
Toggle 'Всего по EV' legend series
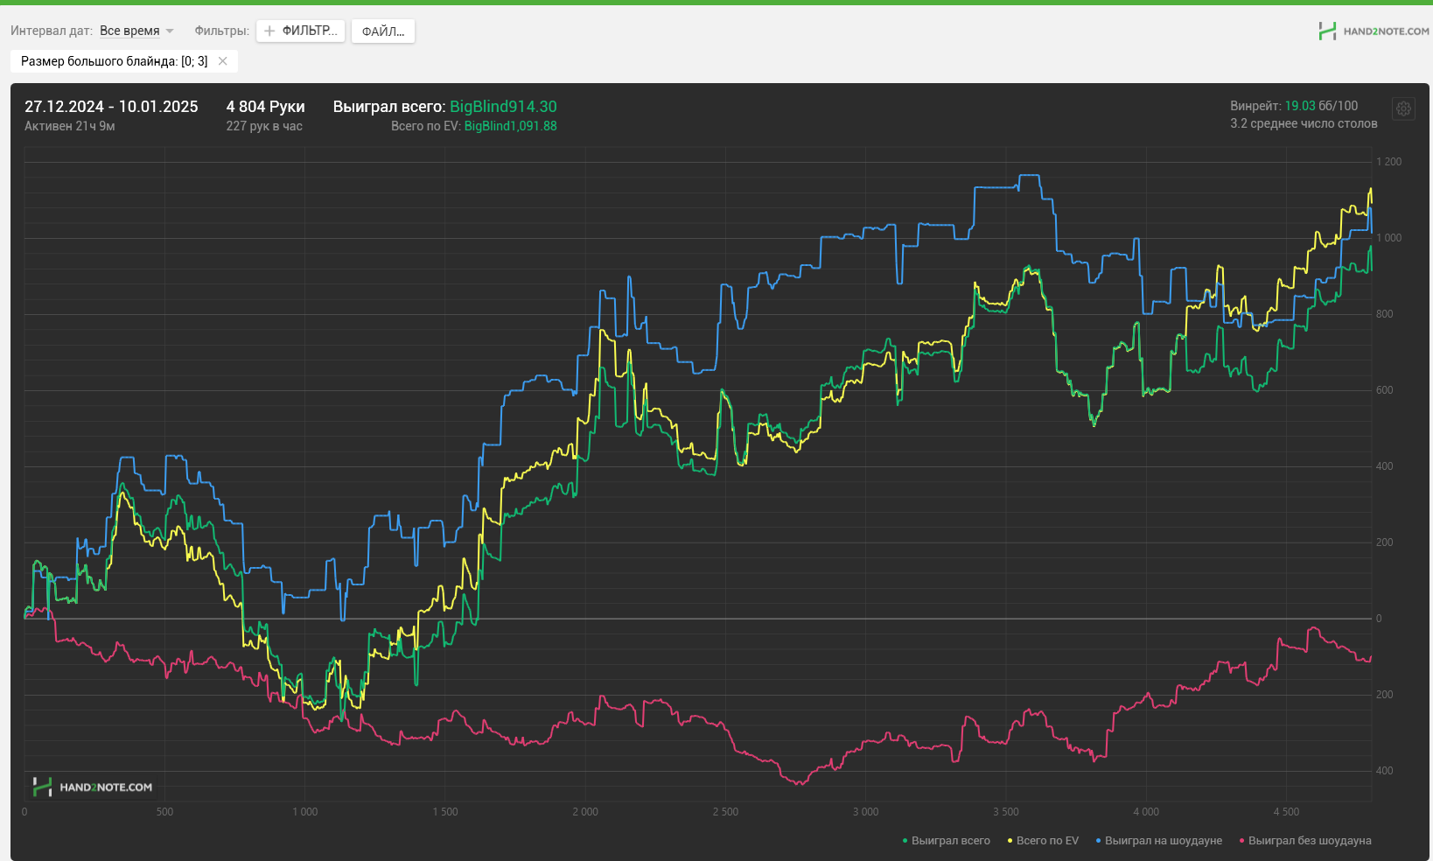(1043, 841)
